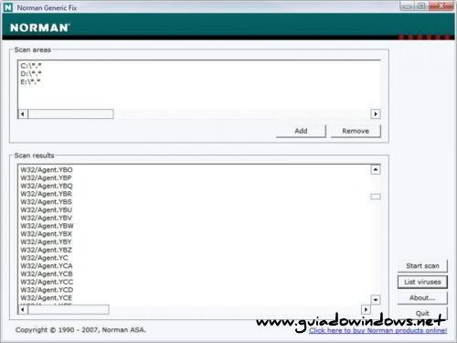Quit the Norman Generic Fix application
Image resolution: width=457 pixels, height=343 pixels.
(x=422, y=313)
